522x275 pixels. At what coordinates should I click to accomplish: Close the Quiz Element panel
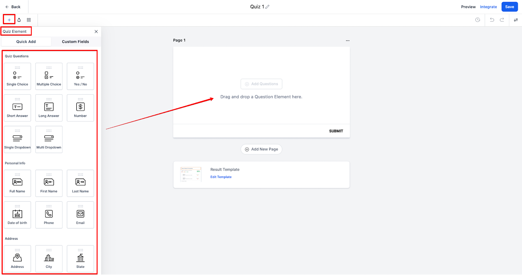(96, 32)
